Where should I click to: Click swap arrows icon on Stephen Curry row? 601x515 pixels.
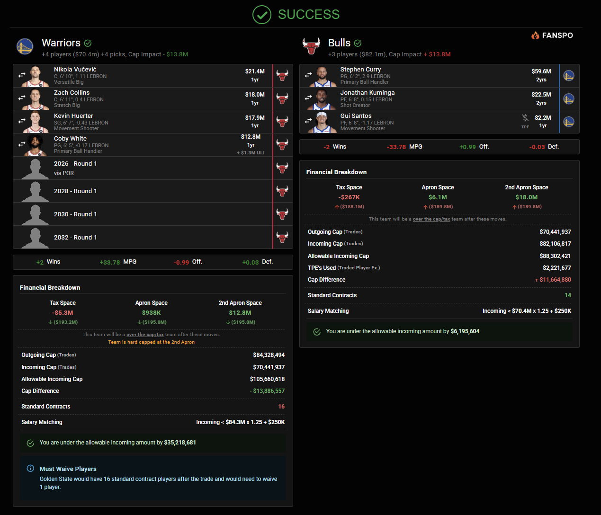point(308,75)
